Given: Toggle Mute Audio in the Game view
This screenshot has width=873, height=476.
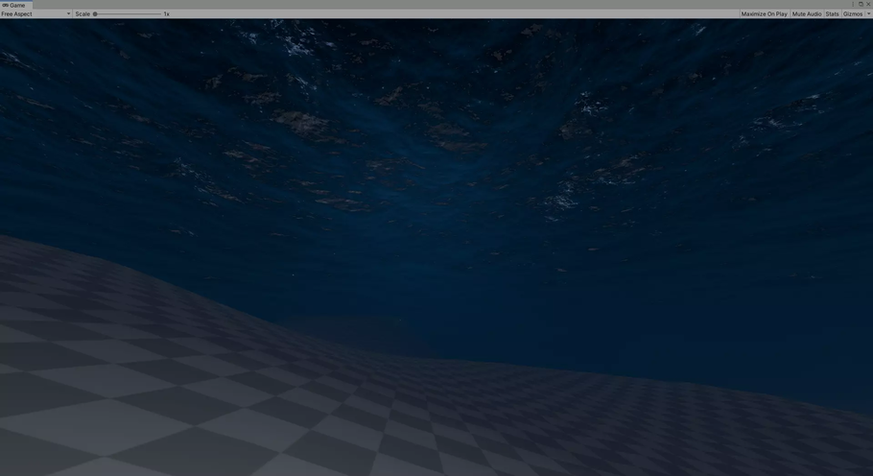Looking at the screenshot, I should 806,14.
